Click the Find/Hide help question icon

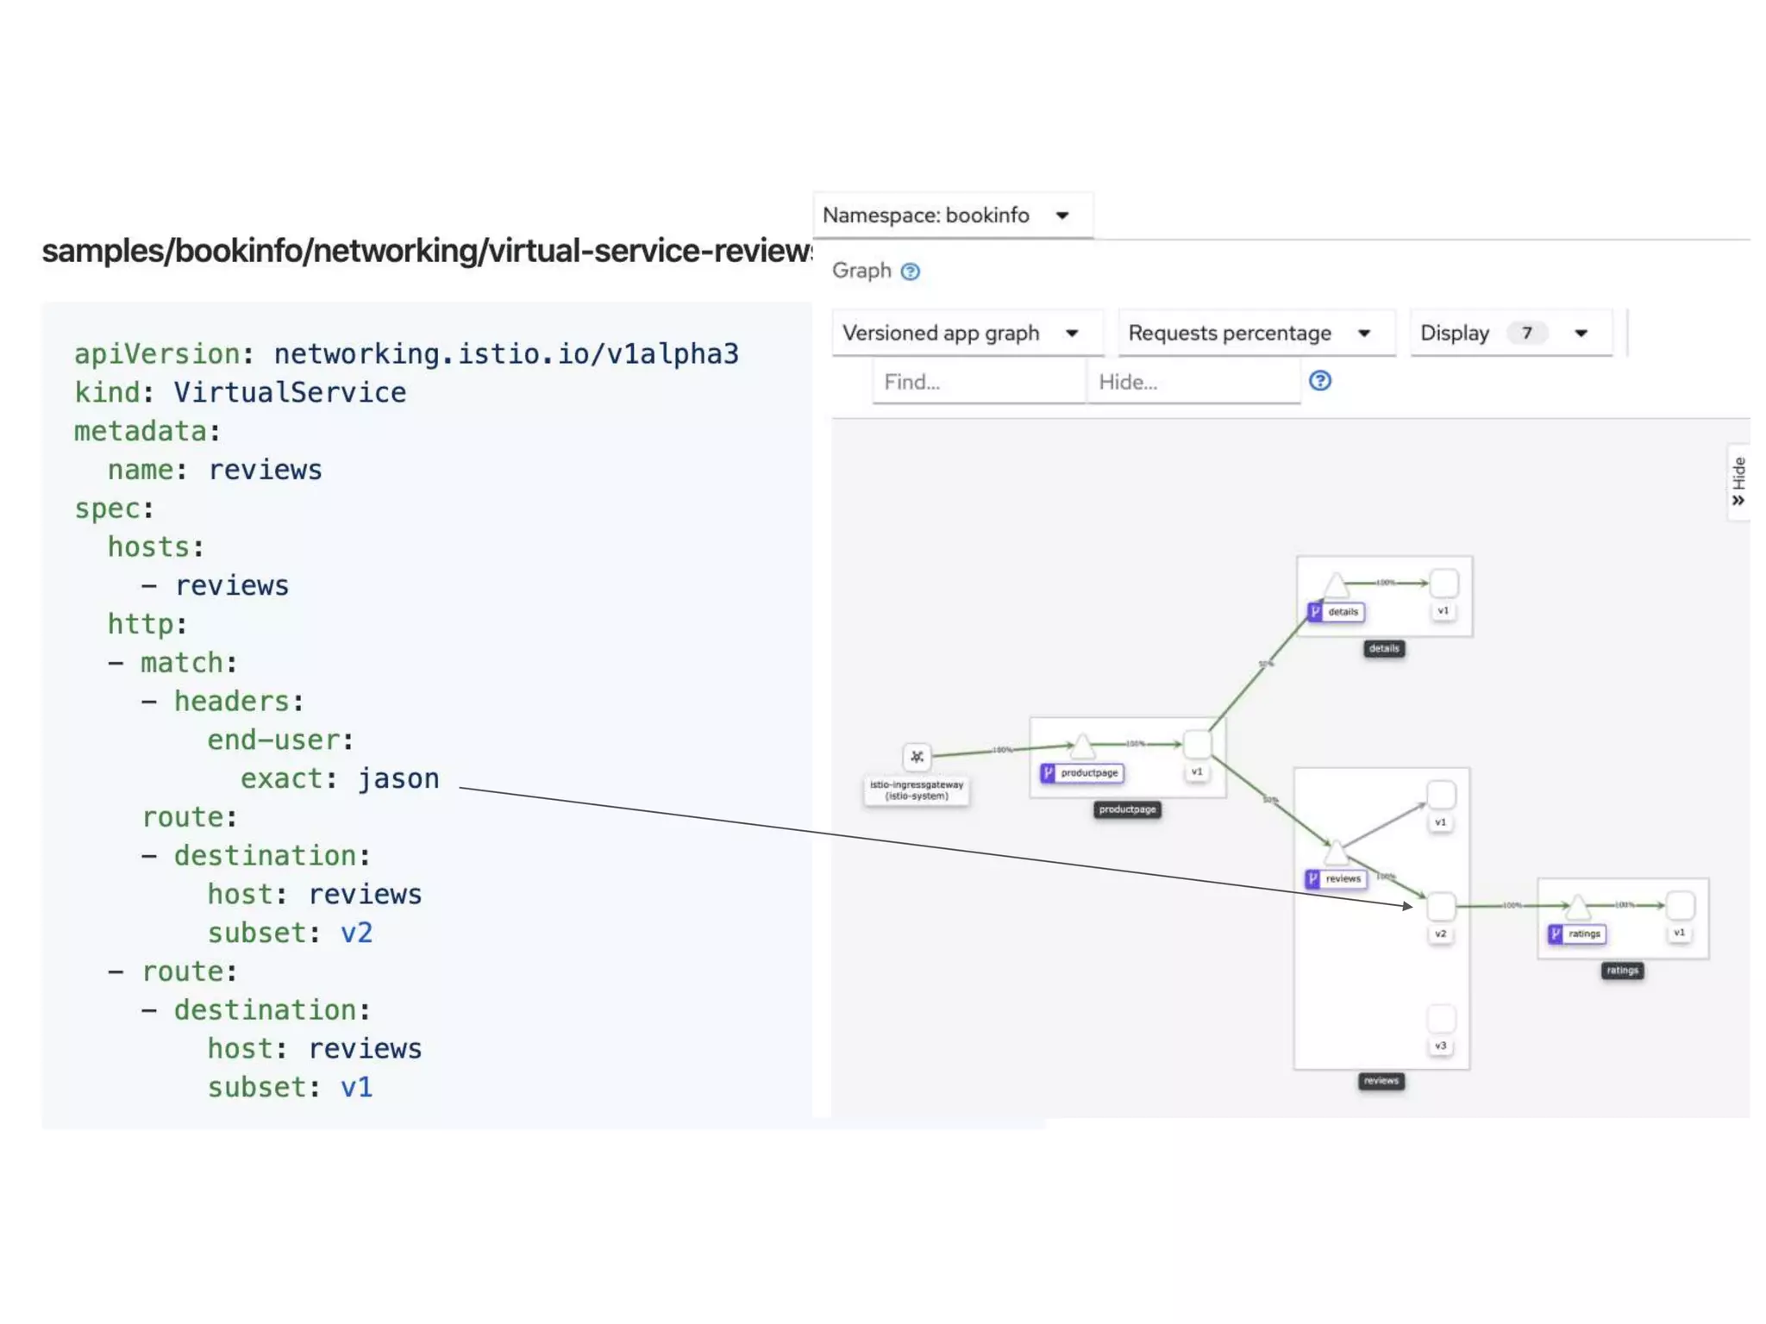[1319, 381]
